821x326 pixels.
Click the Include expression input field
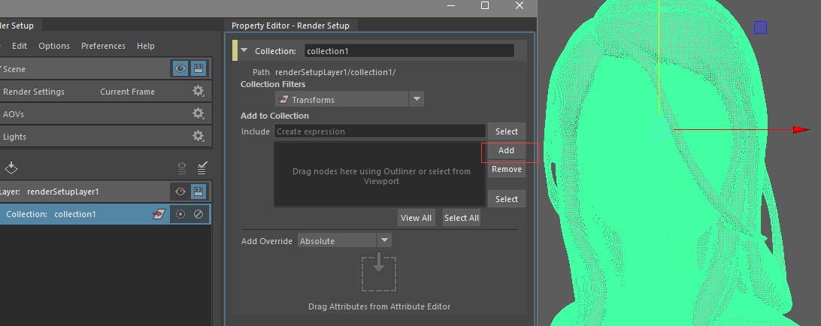click(x=379, y=131)
